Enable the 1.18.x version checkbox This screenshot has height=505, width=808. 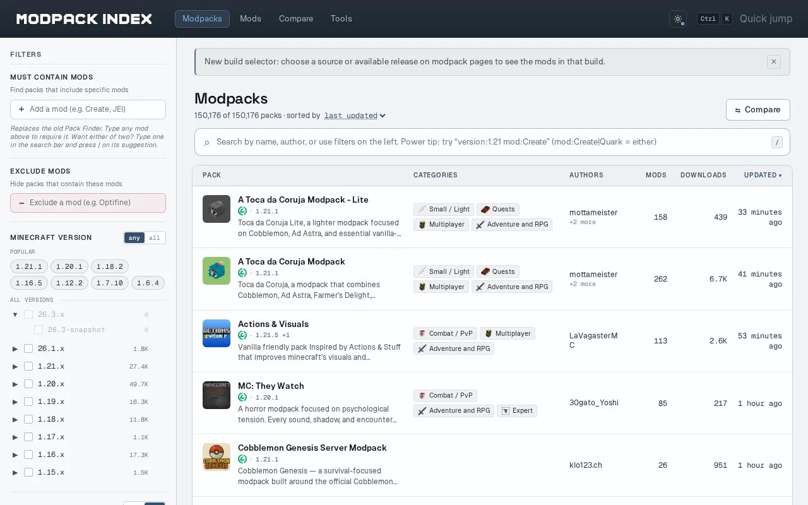(x=28, y=419)
